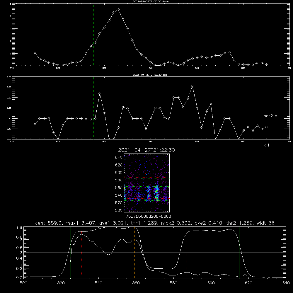Click 'max1 3.407' in the bottom plot title
Viewport: 293px width, 293px height.
click(x=81, y=223)
